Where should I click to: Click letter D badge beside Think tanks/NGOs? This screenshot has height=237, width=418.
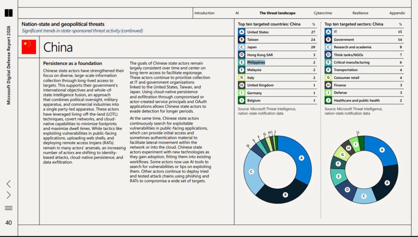(329, 55)
